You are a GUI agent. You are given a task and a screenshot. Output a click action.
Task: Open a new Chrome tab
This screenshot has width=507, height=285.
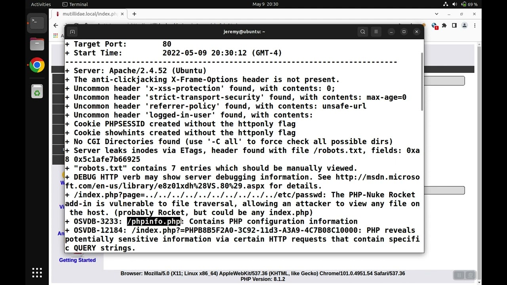pyautogui.click(x=134, y=14)
